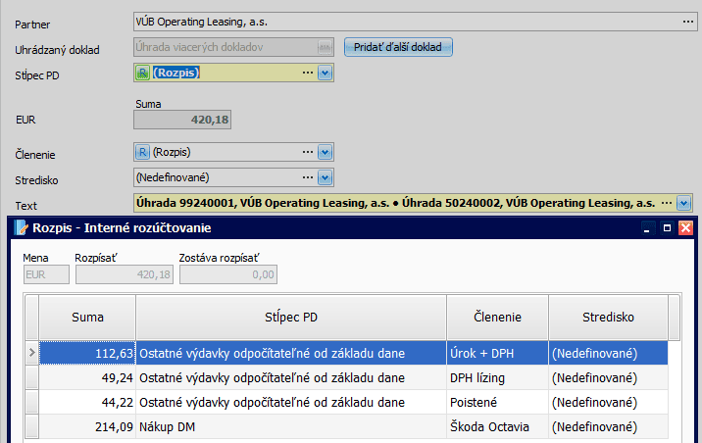Open the ellipsis lookup in Členenie field
This screenshot has width=702, height=443.
click(x=308, y=152)
